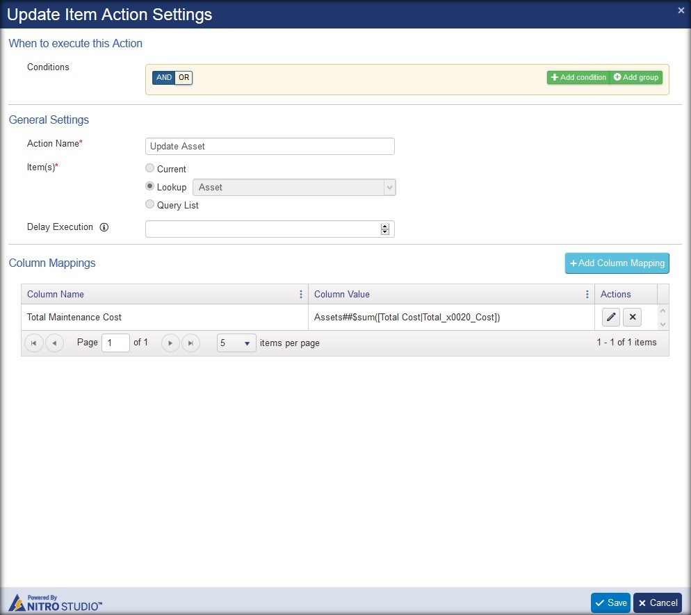Select the Query List radio button

coord(150,204)
